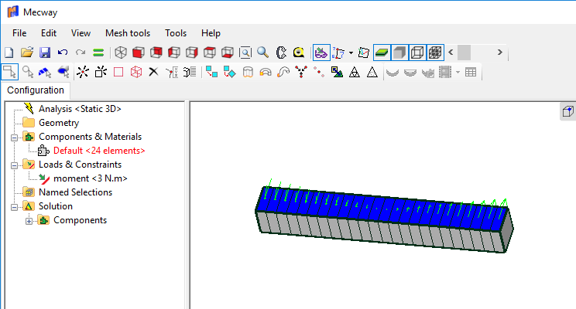Click the scale blue arrow icon
The image size is (576, 309).
337,72
